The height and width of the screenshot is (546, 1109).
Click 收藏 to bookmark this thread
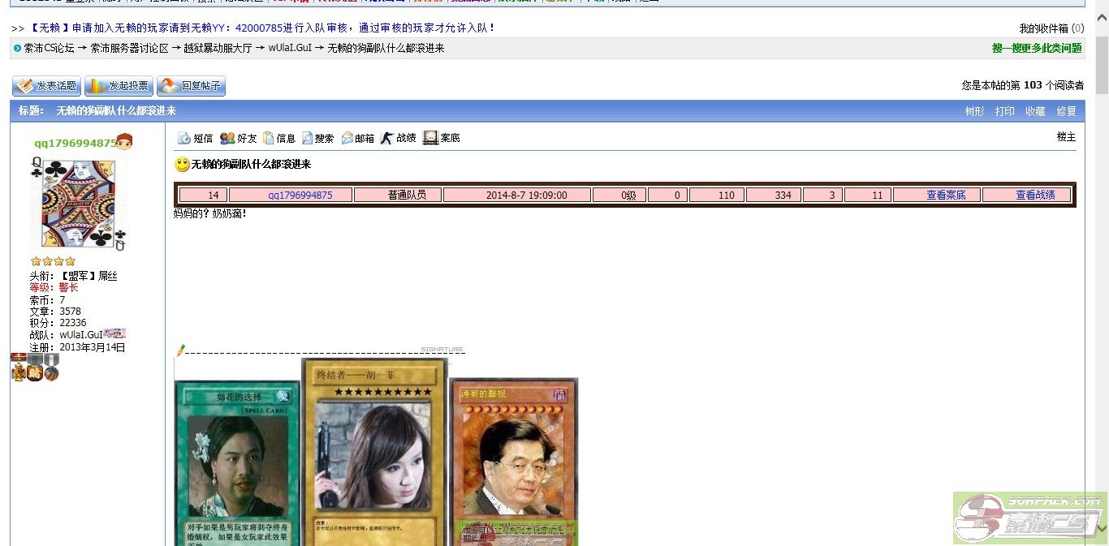[1035, 111]
